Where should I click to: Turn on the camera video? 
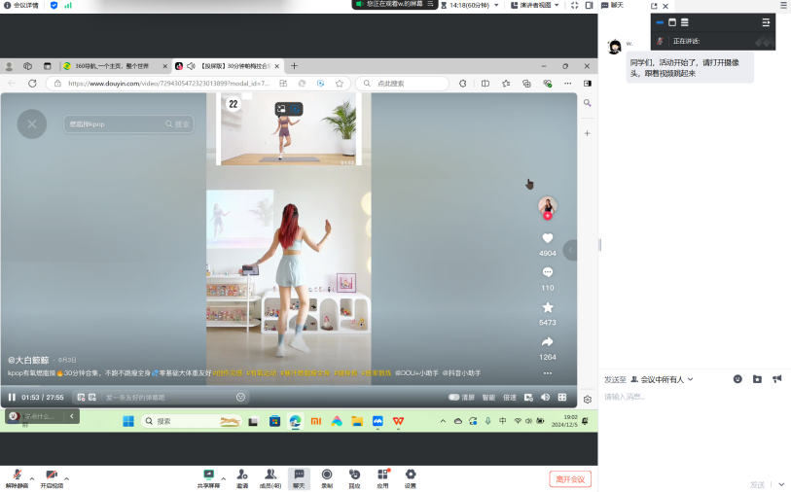[x=52, y=475]
